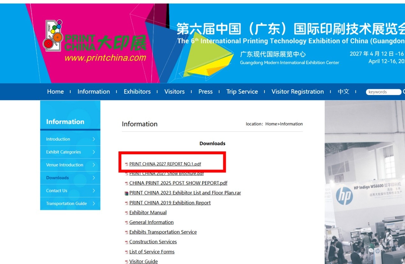This screenshot has height=264, width=405.
Task: Download CHINA PRINT 2025 POST SHOW PEPORT.pdf
Action: [178, 183]
